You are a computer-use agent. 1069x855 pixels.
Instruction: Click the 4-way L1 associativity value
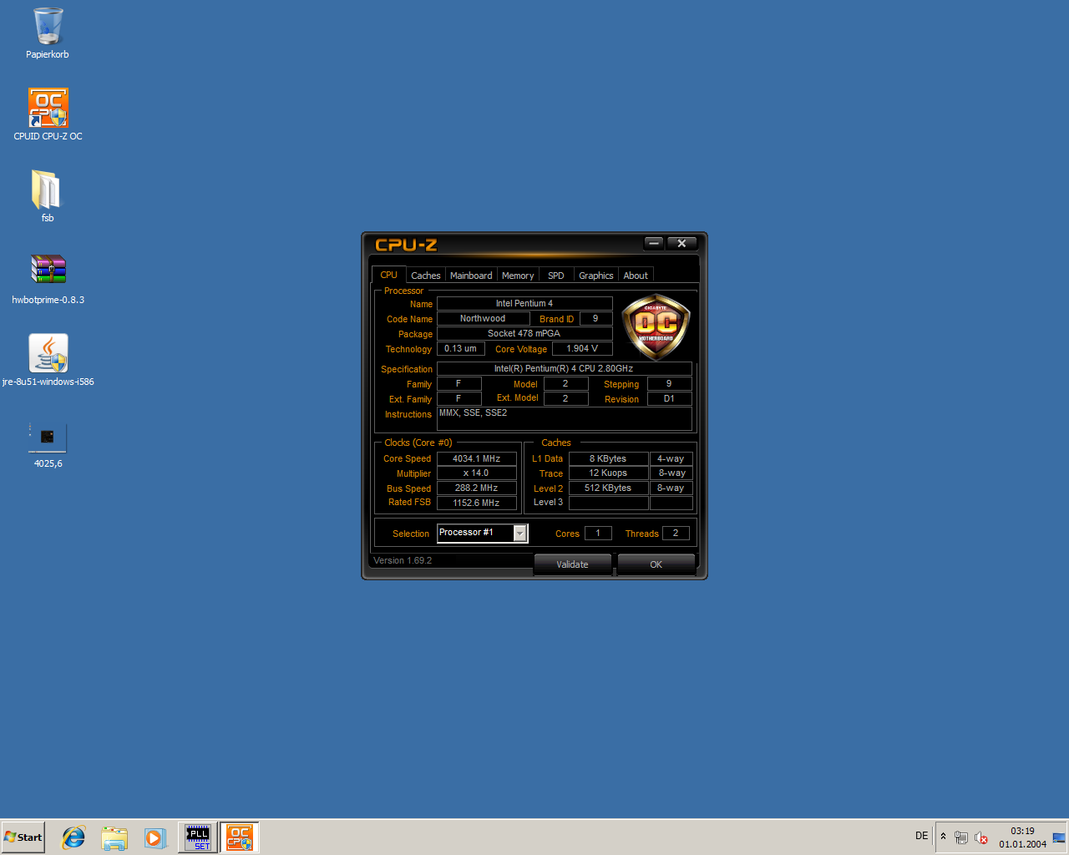point(671,458)
